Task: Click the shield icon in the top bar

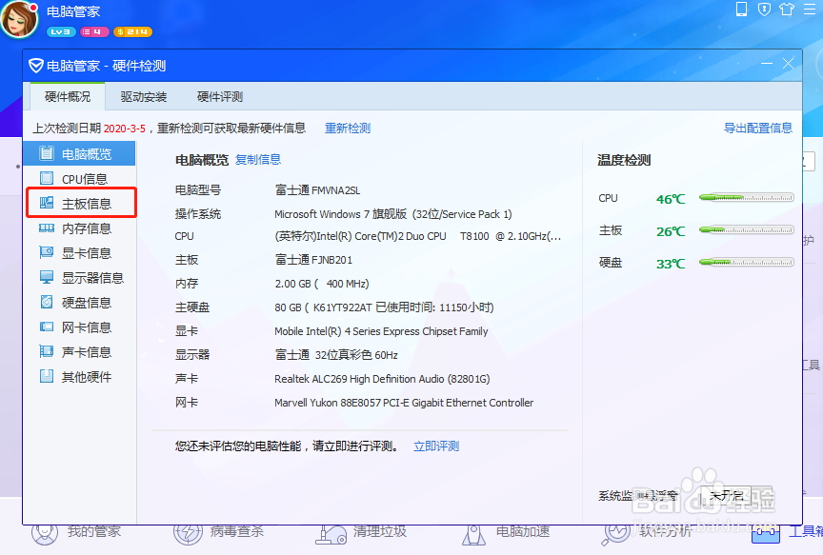Action: click(x=764, y=9)
